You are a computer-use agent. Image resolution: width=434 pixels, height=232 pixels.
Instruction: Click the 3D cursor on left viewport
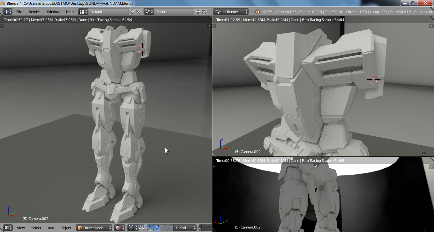coord(142,49)
